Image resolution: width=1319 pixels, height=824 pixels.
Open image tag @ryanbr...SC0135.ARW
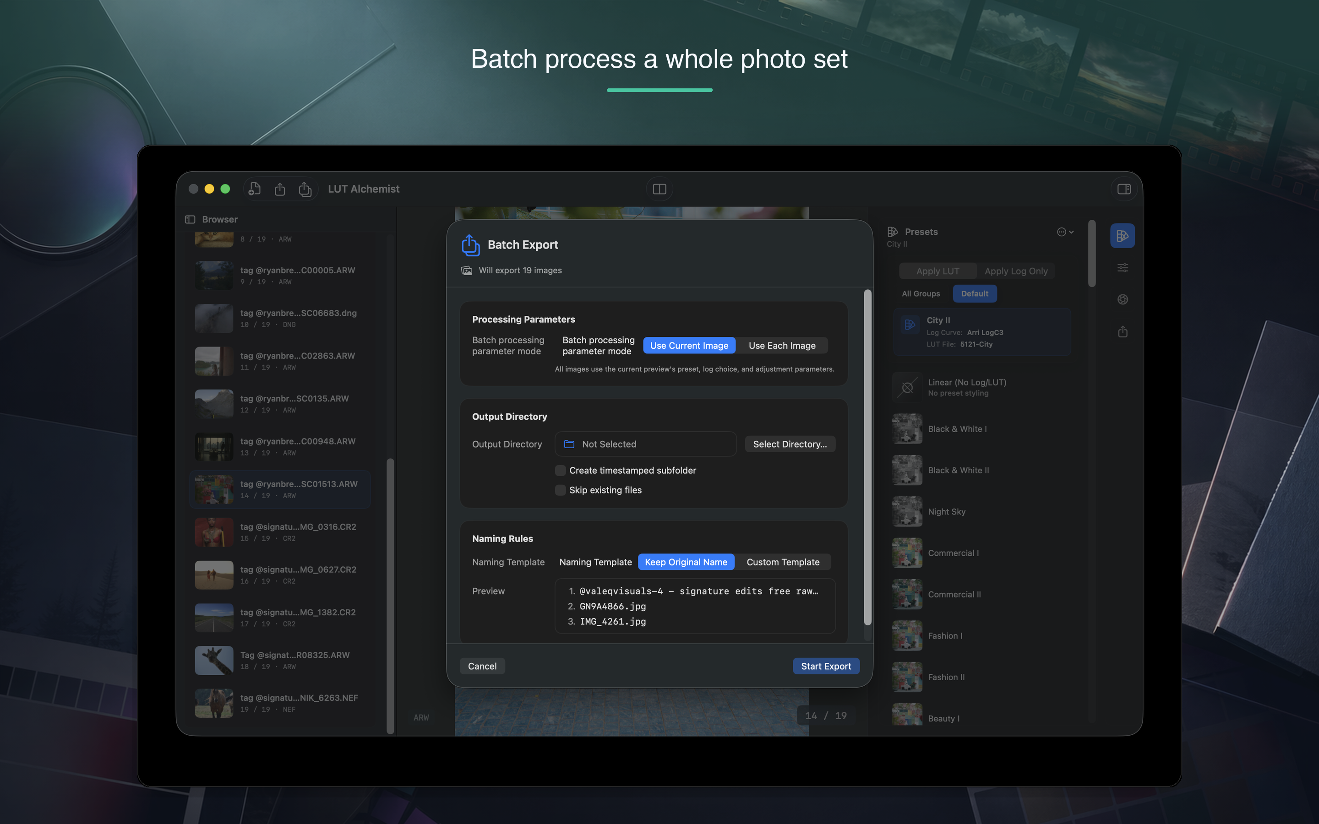pos(280,404)
